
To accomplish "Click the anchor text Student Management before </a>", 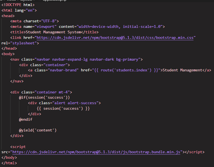I will (182, 70).
